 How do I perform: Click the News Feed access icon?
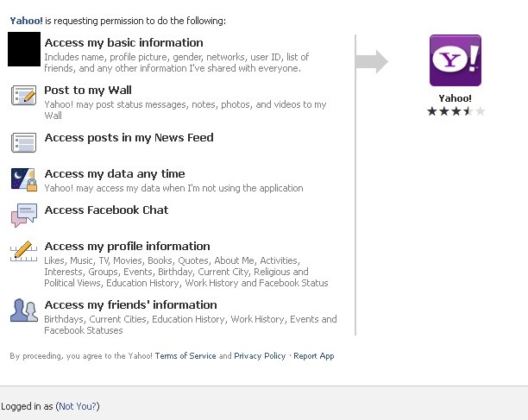(x=23, y=142)
